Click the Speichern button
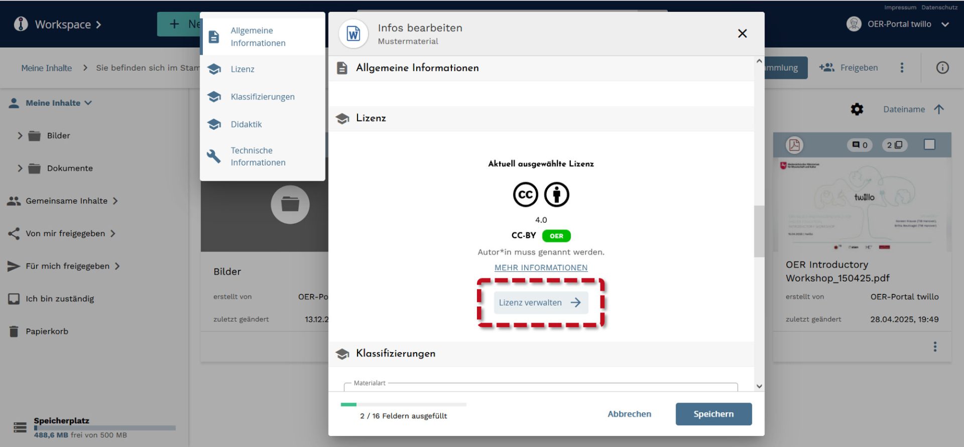 713,414
